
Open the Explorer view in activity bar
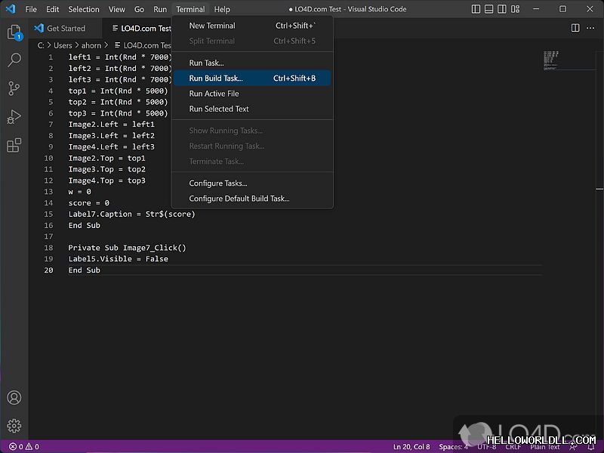point(14,32)
